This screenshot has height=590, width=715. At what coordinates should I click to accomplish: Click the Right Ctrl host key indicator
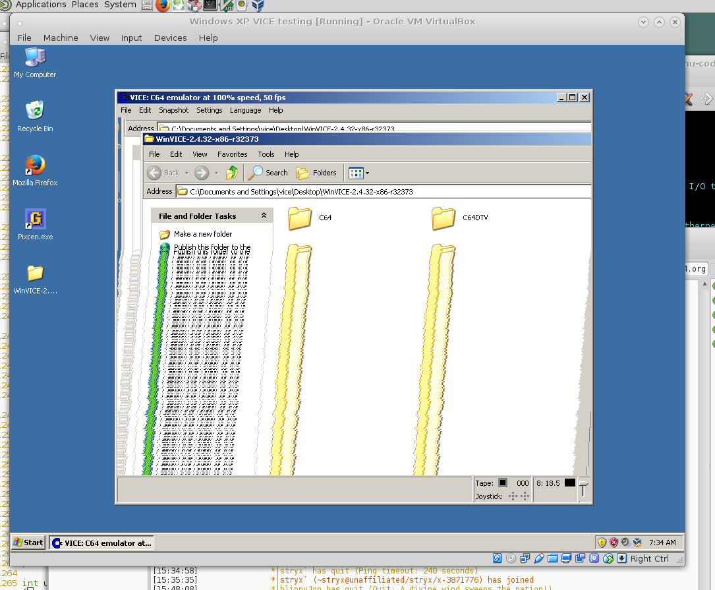649,558
